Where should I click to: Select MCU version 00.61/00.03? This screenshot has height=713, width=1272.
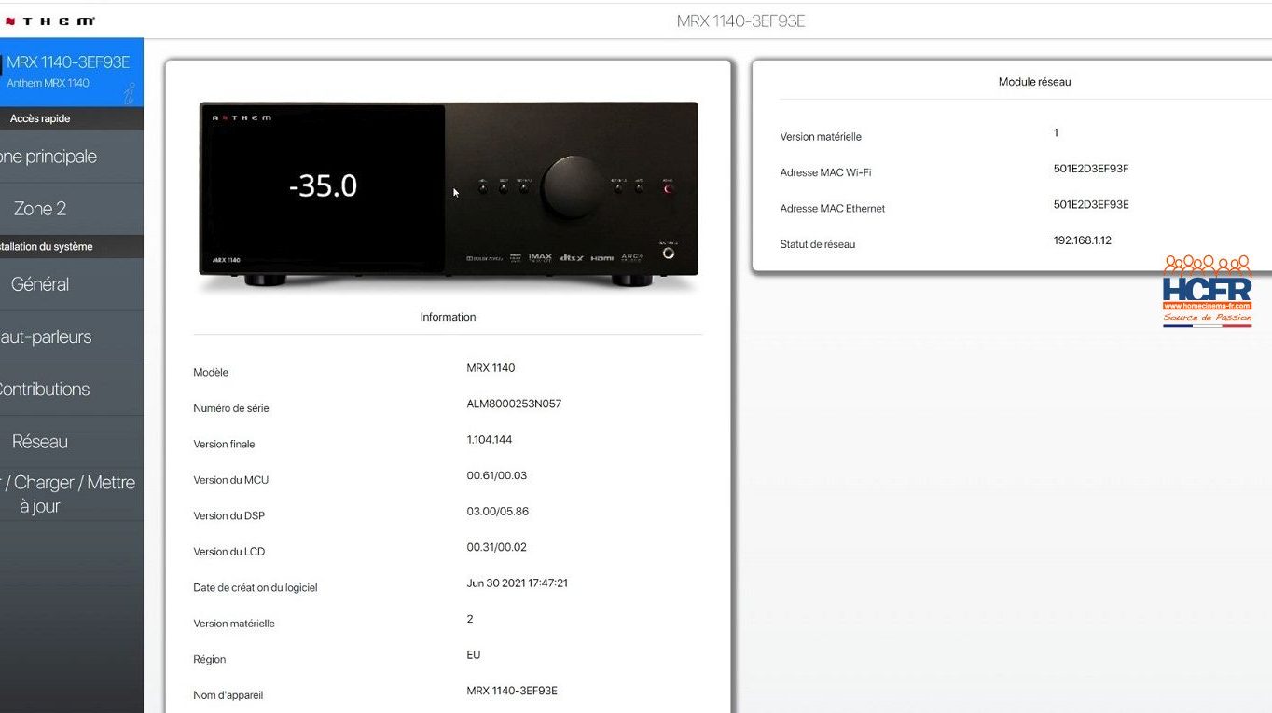(x=497, y=475)
